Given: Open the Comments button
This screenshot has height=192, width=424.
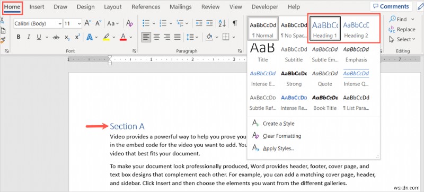Looking at the screenshot, I should tap(391, 6).
